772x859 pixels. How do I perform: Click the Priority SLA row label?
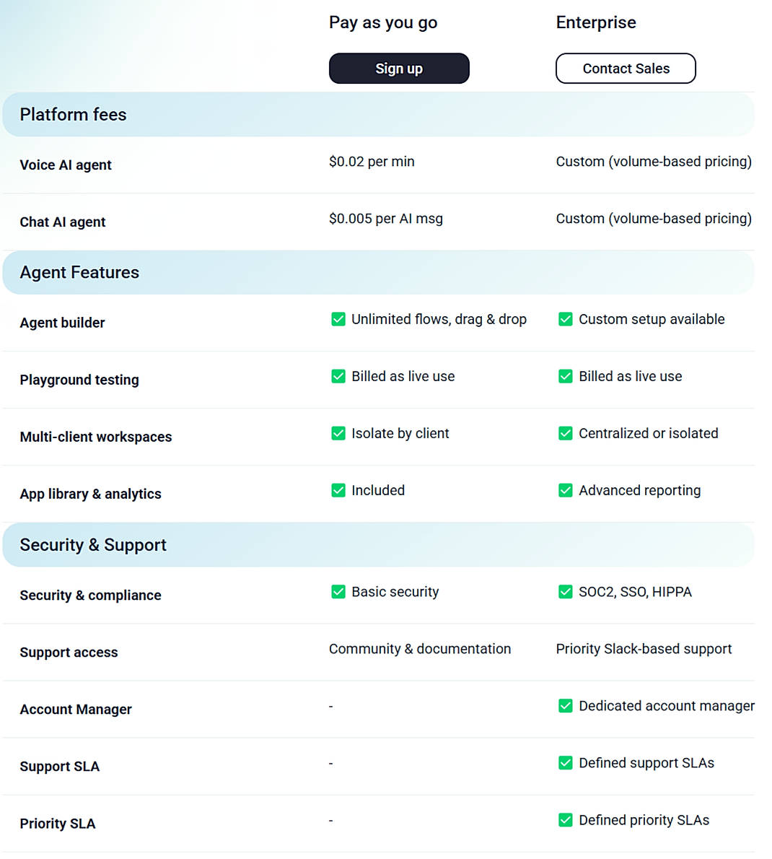58,824
